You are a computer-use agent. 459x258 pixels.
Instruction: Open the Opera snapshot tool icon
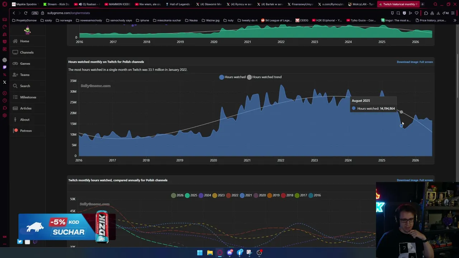pyautogui.click(x=398, y=13)
